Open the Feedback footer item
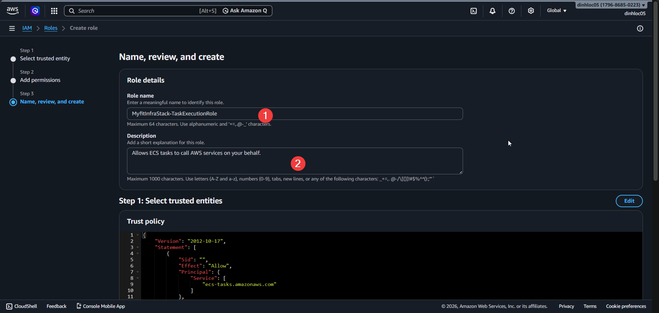Image resolution: width=659 pixels, height=313 pixels. click(56, 306)
